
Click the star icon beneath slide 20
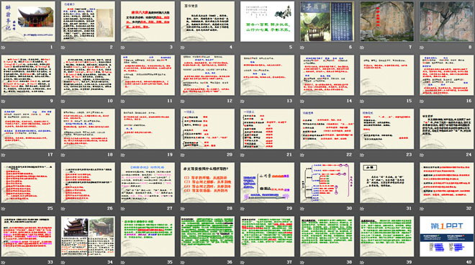[x=183, y=155]
